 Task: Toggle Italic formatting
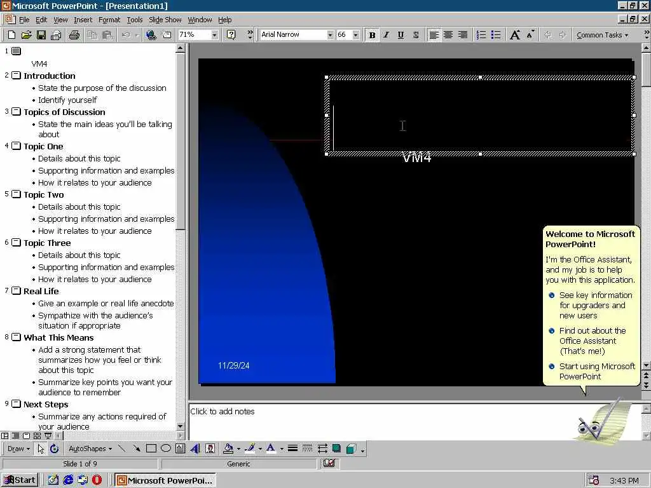(386, 35)
